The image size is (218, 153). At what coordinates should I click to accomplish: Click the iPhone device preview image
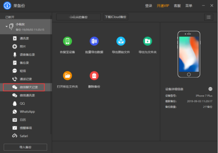tap(189, 54)
